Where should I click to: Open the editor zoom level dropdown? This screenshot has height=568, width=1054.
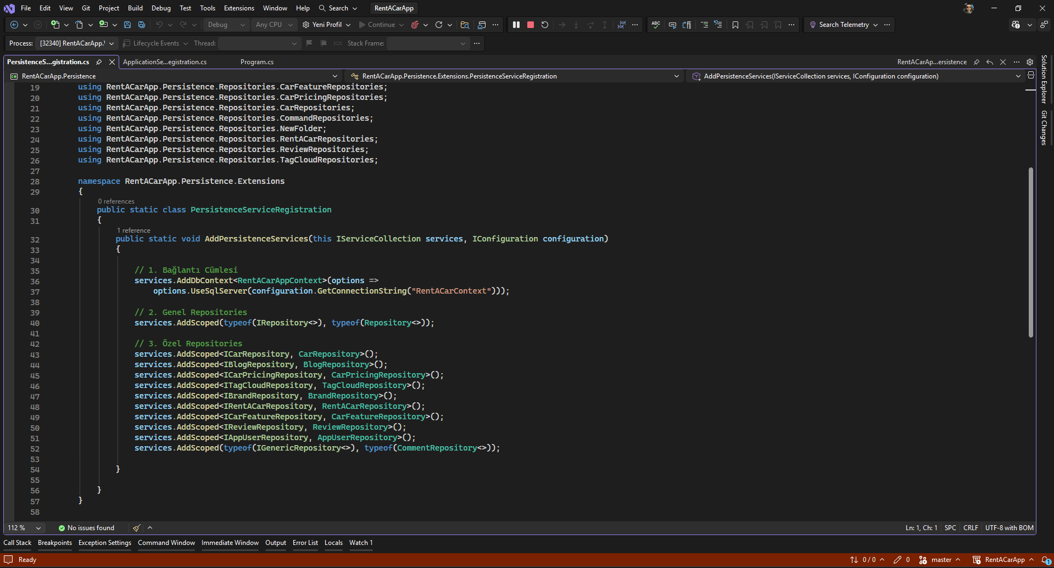[x=38, y=528]
